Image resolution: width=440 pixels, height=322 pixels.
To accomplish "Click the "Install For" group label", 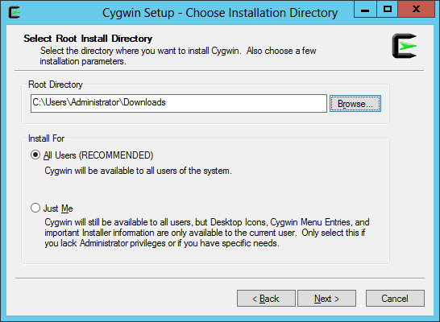I will pos(46,138).
